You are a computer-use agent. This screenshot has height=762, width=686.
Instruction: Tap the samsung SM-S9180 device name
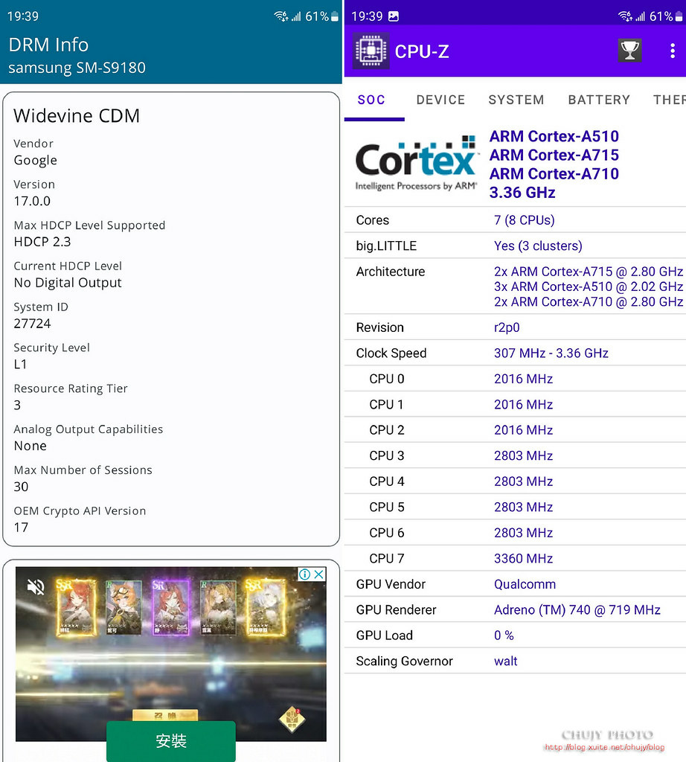tap(77, 68)
